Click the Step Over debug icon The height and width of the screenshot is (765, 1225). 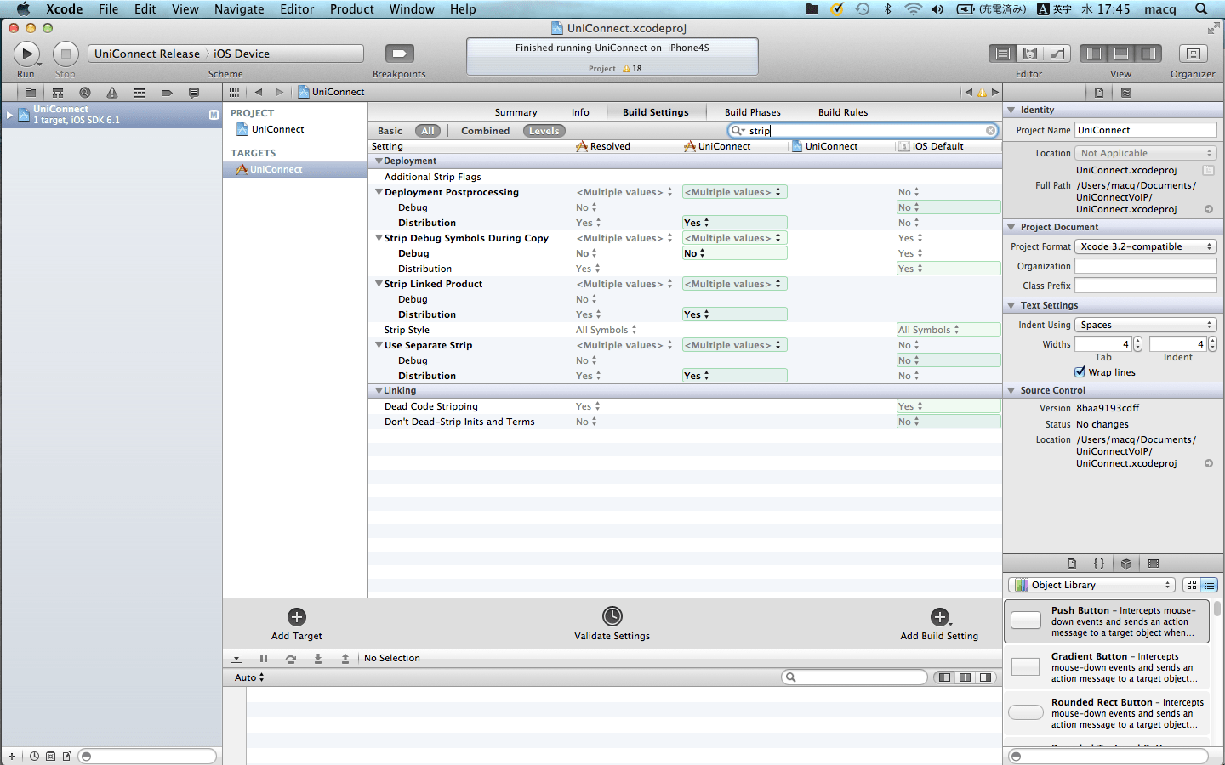pyautogui.click(x=291, y=659)
